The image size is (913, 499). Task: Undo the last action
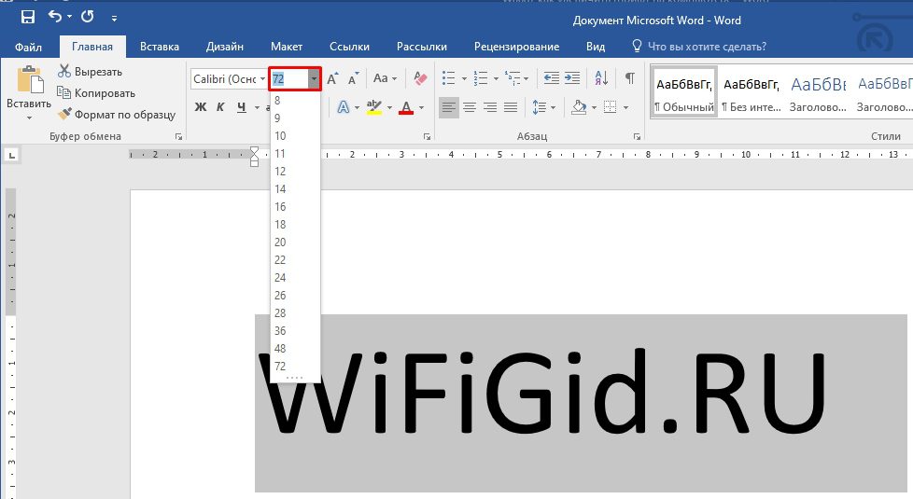55,16
